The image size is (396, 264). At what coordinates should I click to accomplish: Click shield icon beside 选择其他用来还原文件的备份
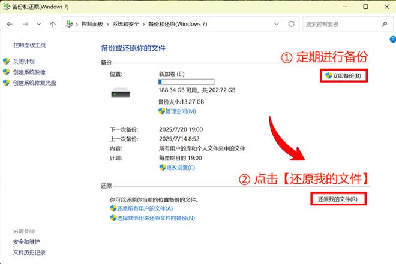pyautogui.click(x=113, y=218)
